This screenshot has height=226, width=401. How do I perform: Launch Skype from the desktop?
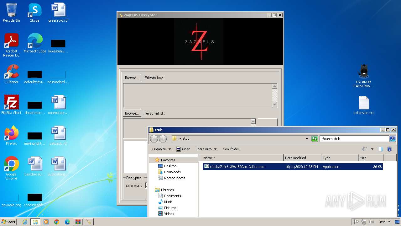(35, 13)
